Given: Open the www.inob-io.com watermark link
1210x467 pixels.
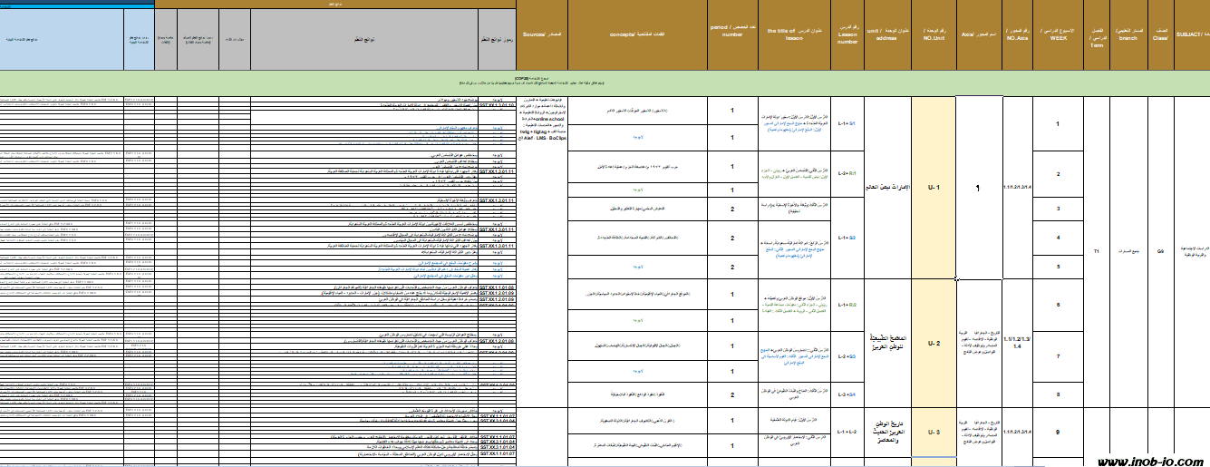Looking at the screenshot, I should point(1150,461).
